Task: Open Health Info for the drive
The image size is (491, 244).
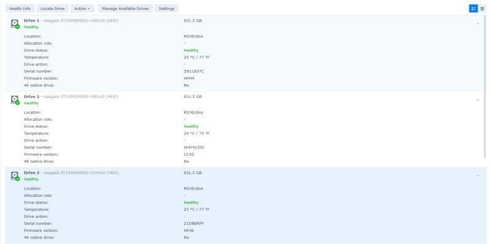Action: [20, 9]
